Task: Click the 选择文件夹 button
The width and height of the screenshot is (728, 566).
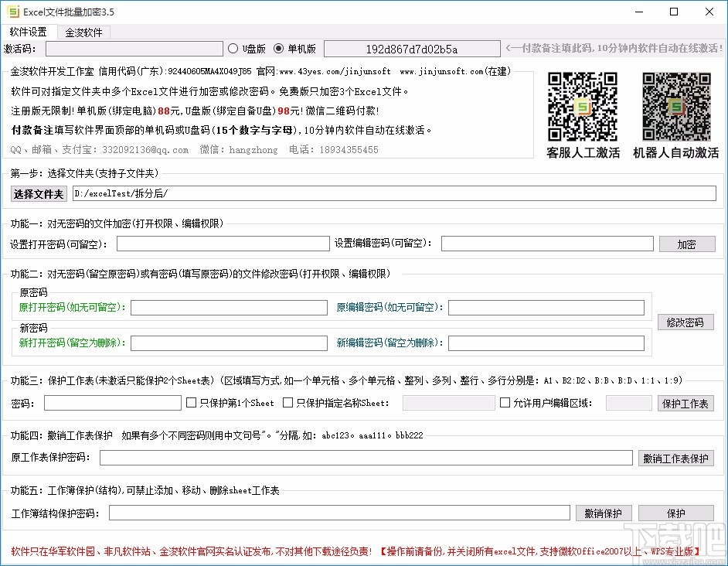Action: click(x=38, y=194)
